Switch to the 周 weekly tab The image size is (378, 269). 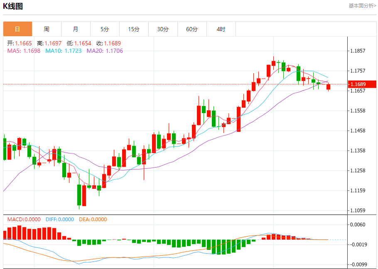[x=47, y=29]
